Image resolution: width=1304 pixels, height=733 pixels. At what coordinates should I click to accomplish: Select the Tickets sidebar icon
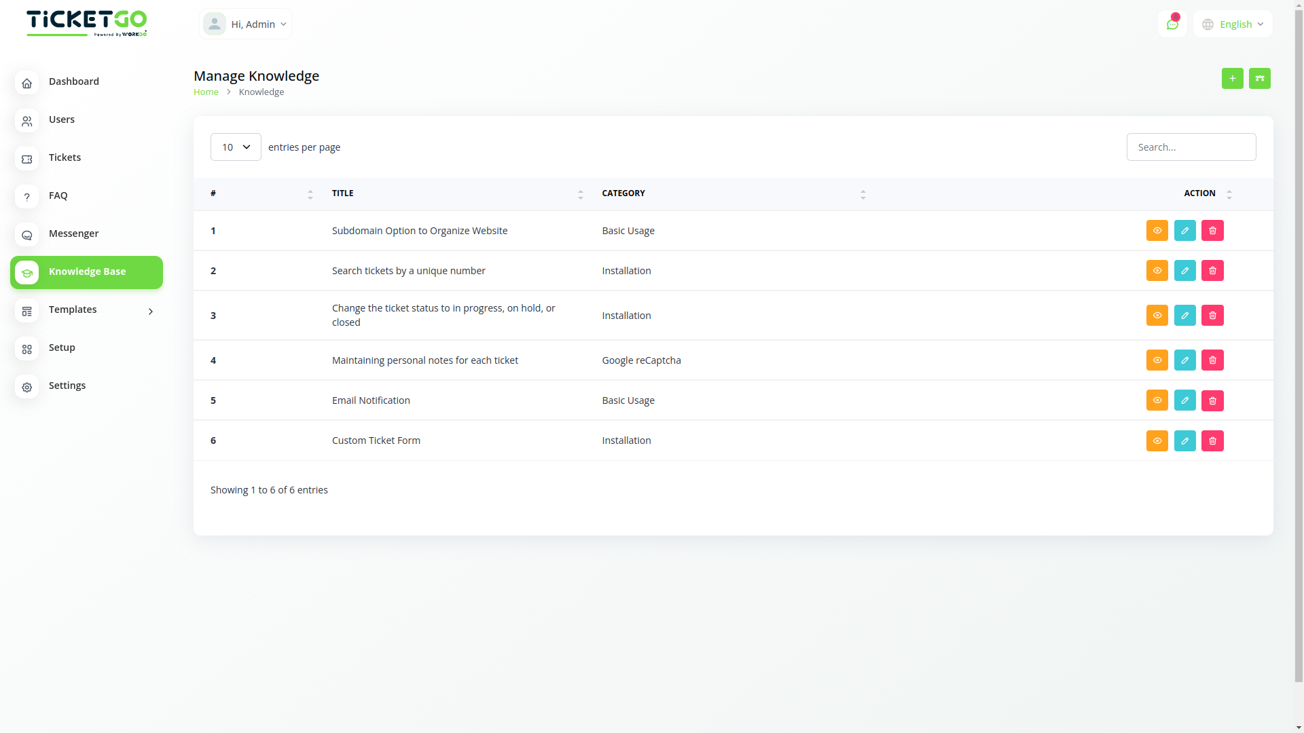click(x=26, y=159)
